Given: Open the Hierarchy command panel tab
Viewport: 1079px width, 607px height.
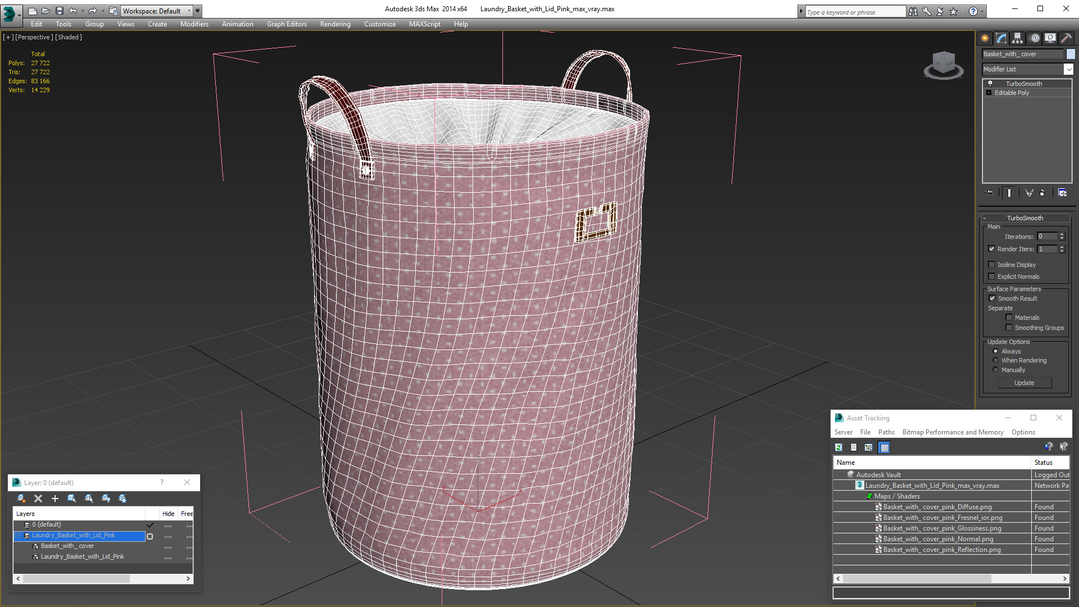Looking at the screenshot, I should [1017, 38].
